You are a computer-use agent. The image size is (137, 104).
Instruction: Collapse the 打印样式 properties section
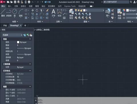30,71
